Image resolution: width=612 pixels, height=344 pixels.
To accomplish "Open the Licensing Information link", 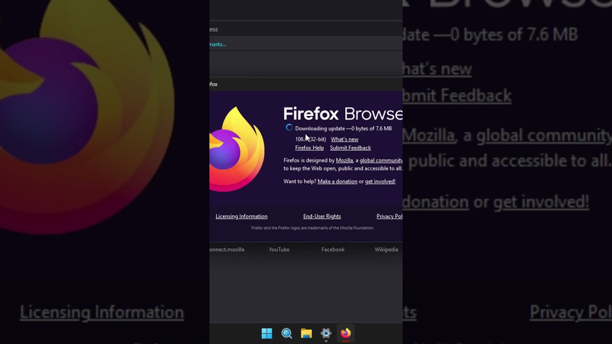I will coord(241,216).
